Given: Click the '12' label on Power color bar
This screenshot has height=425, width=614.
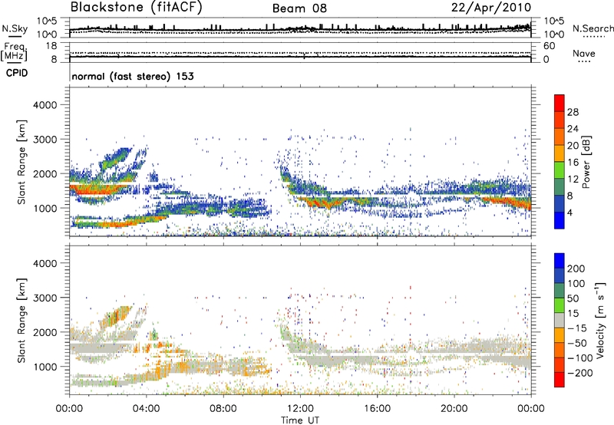Looking at the screenshot, I should tap(573, 180).
